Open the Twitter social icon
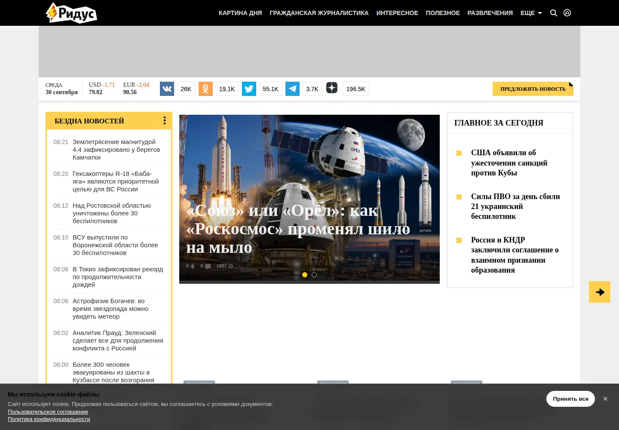 (x=249, y=89)
